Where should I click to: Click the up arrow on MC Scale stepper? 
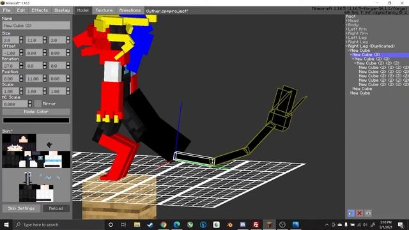click(x=30, y=102)
